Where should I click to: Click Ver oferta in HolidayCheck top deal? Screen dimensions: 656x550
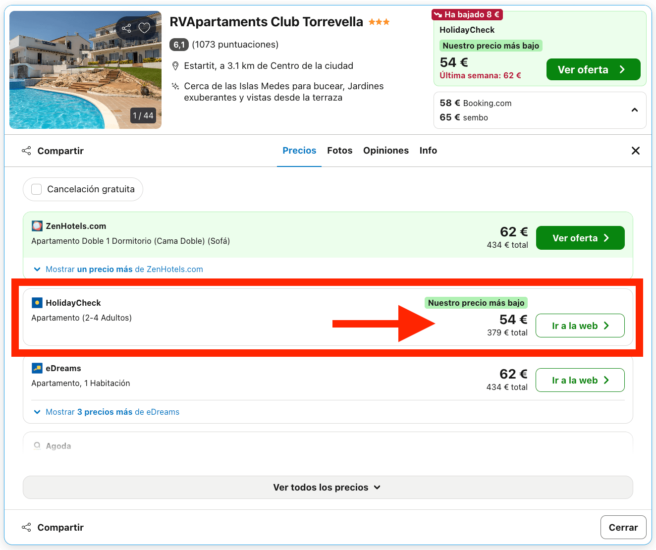[593, 69]
